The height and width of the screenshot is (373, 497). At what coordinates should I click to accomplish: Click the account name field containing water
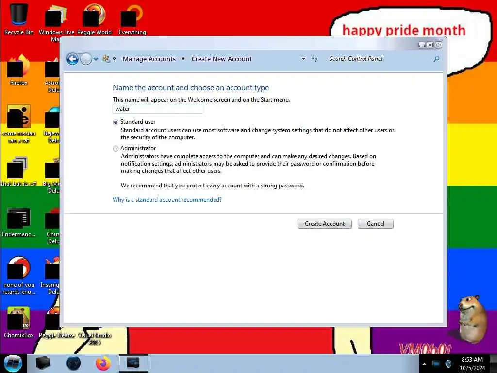[x=157, y=109]
